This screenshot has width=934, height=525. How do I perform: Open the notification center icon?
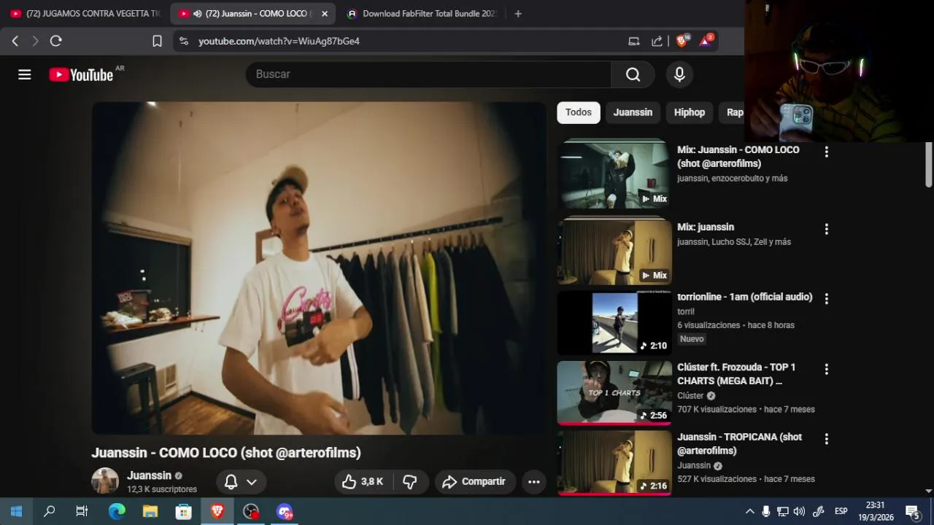[x=912, y=512]
